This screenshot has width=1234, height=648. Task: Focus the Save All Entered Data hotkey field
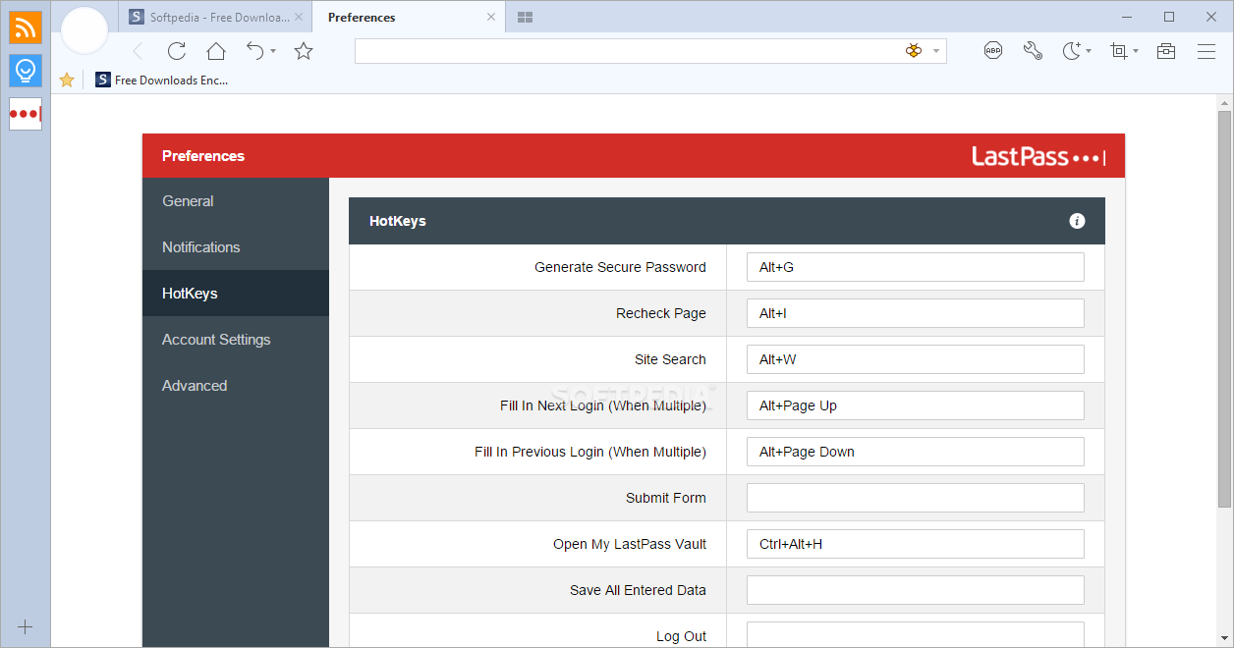point(915,590)
